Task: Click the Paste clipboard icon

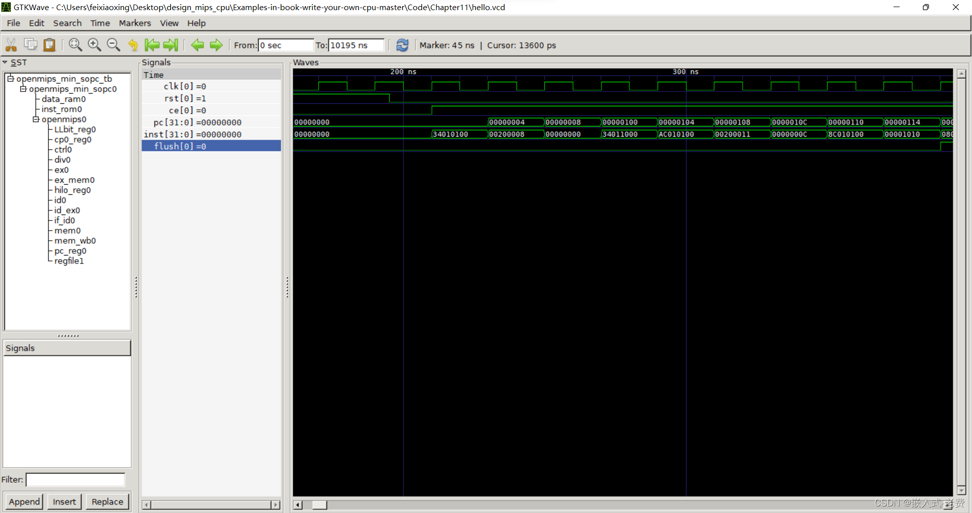Action: (49, 45)
